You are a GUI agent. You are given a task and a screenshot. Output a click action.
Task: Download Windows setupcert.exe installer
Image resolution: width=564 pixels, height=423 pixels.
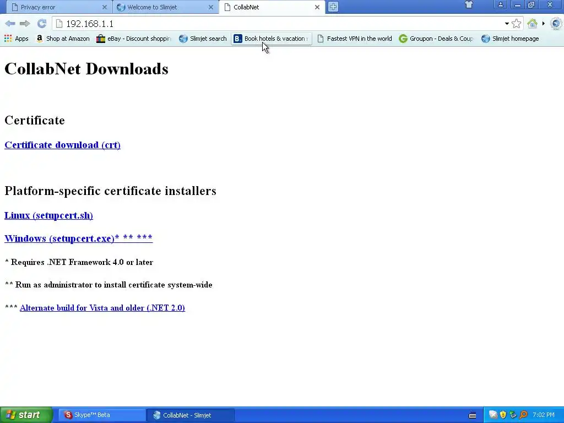pos(78,238)
